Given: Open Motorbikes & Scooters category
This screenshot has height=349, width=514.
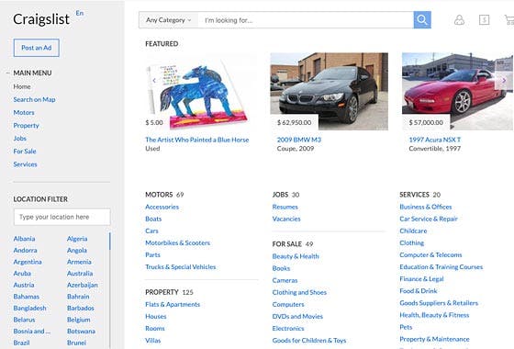Looking at the screenshot, I should 178,243.
